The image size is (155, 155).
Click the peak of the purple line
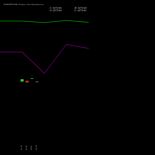pos(67,44)
